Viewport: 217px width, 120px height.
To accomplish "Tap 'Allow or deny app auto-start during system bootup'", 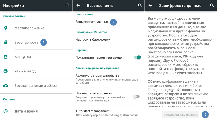I will click(x=107, y=115).
